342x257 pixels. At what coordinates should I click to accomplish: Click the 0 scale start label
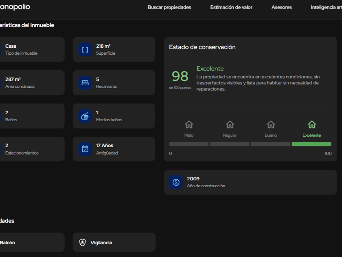coord(171,153)
